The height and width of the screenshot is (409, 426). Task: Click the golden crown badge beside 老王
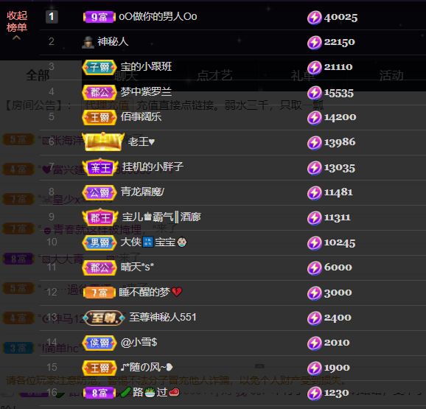point(103,141)
